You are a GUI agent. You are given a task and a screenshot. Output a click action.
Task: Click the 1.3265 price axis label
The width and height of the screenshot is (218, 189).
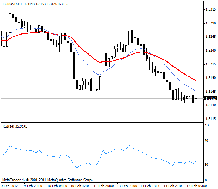coord(211,37)
